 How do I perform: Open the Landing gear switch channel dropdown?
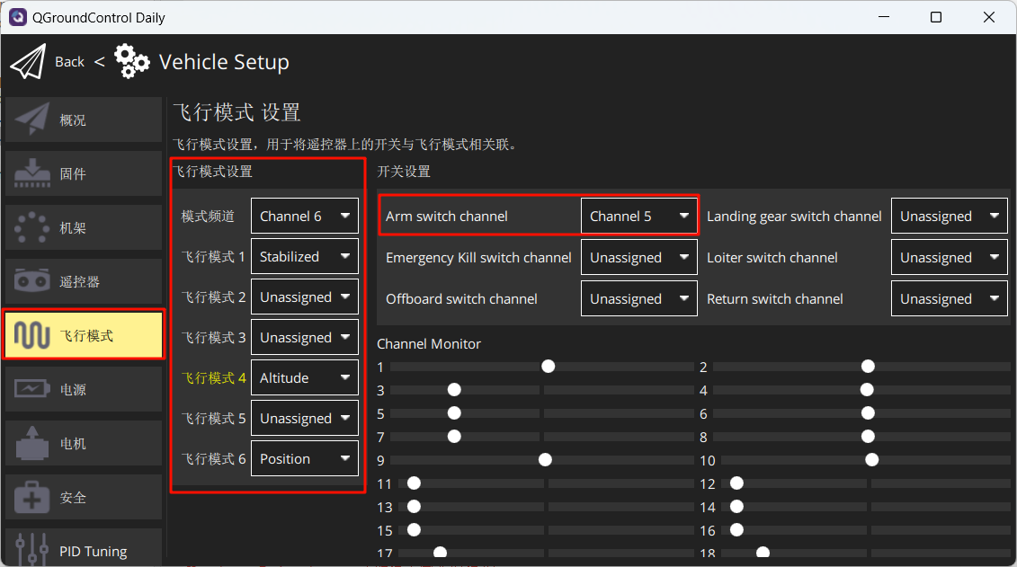coord(949,217)
